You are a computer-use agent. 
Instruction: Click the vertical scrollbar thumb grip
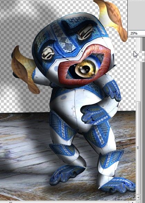pyautogui.click(x=138, y=148)
